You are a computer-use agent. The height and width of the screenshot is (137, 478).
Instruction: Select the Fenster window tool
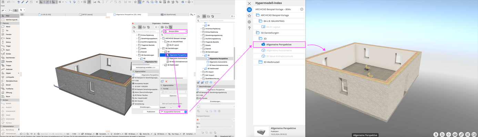tap(10, 34)
